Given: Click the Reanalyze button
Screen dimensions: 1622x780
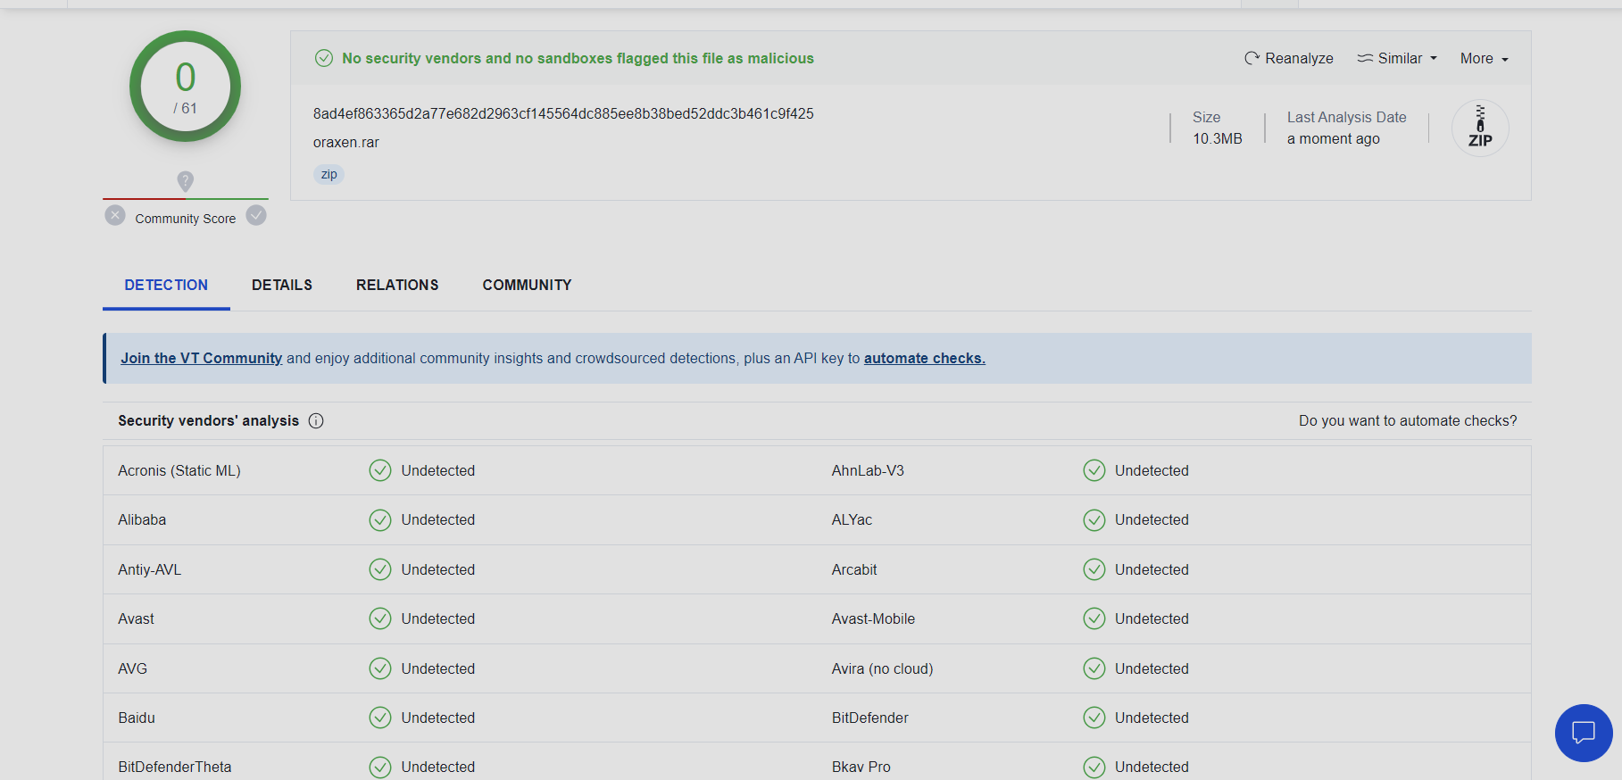Looking at the screenshot, I should [x=1288, y=58].
